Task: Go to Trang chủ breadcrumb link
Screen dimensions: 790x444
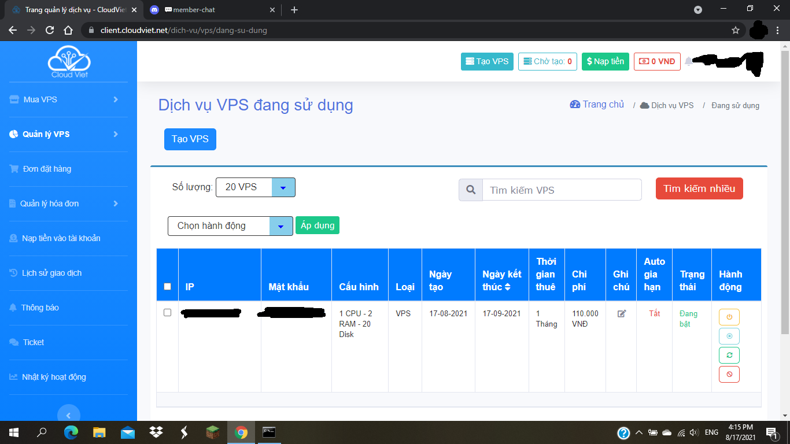Action: click(597, 105)
